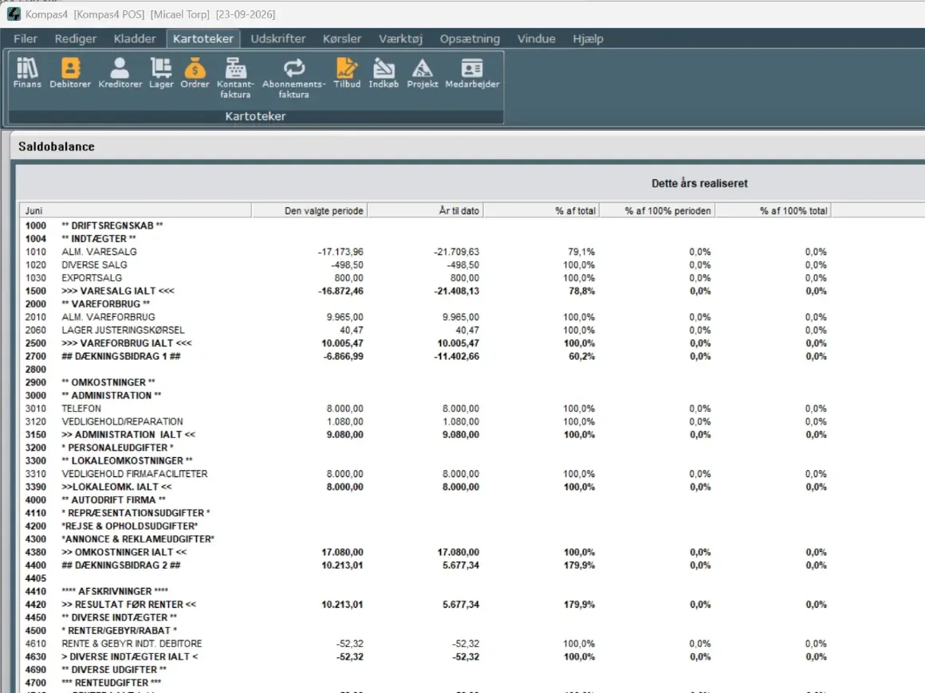This screenshot has height=693, width=925.
Task: Click the 1.080,00 period value
Action: (344, 421)
